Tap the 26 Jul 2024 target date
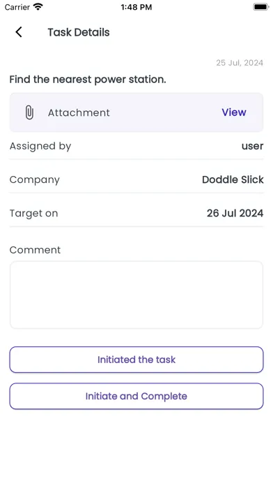The height and width of the screenshot is (486, 273). click(235, 213)
